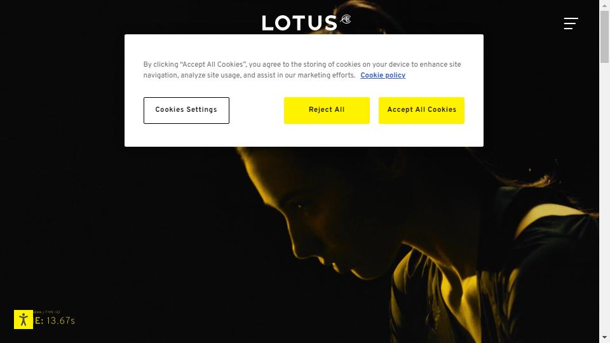Click the round Lotus emblem badge
610x343 pixels.
346,19
